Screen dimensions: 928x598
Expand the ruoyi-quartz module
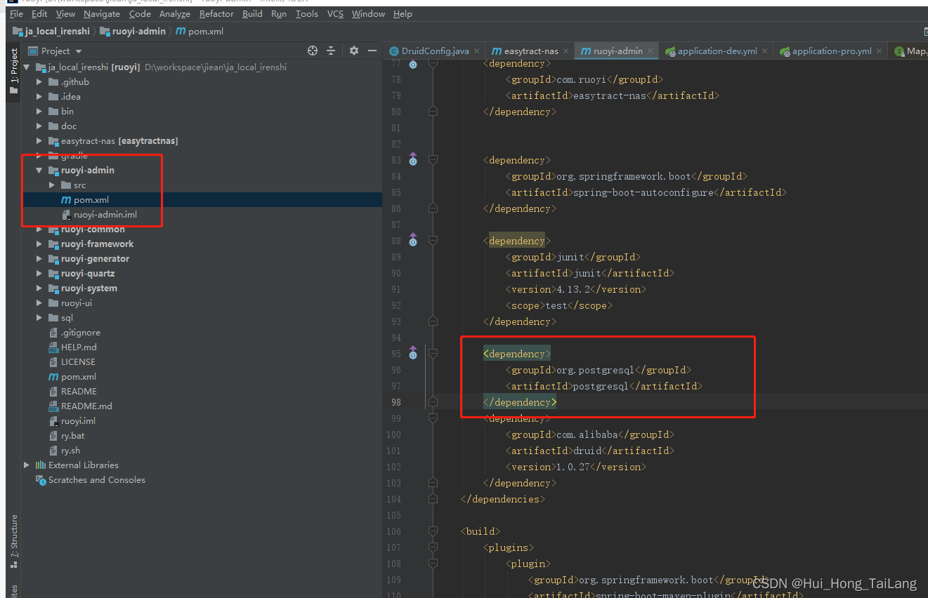point(40,273)
